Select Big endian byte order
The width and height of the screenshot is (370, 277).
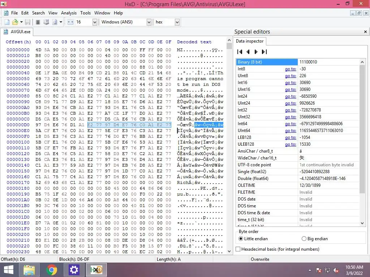(315, 239)
